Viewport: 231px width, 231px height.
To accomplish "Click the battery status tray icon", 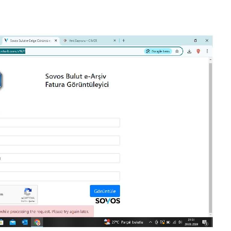I will point(168,222).
